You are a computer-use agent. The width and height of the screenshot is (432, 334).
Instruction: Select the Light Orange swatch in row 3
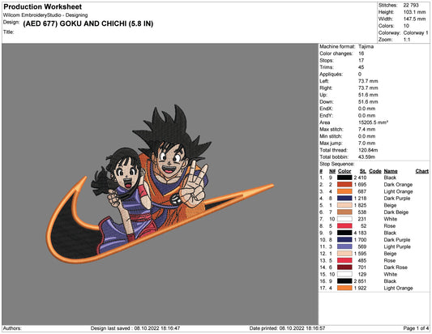[344, 191]
